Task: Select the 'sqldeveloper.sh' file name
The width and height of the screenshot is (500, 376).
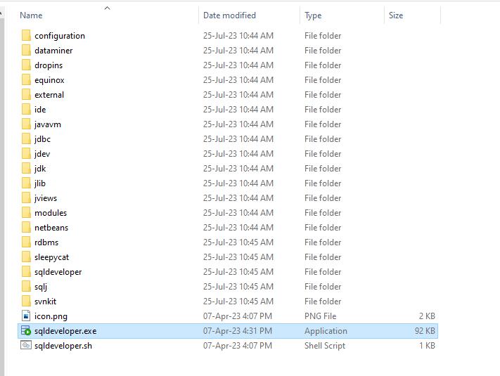Action: tap(63, 346)
